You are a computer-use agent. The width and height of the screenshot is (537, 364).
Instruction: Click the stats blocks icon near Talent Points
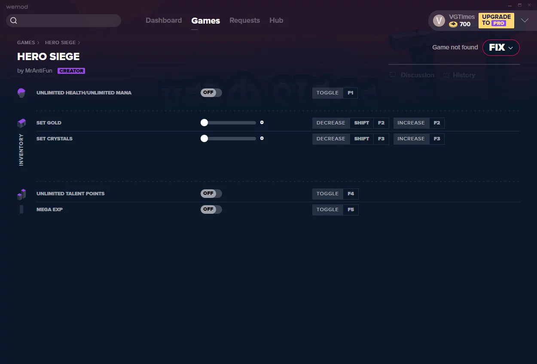click(x=21, y=194)
